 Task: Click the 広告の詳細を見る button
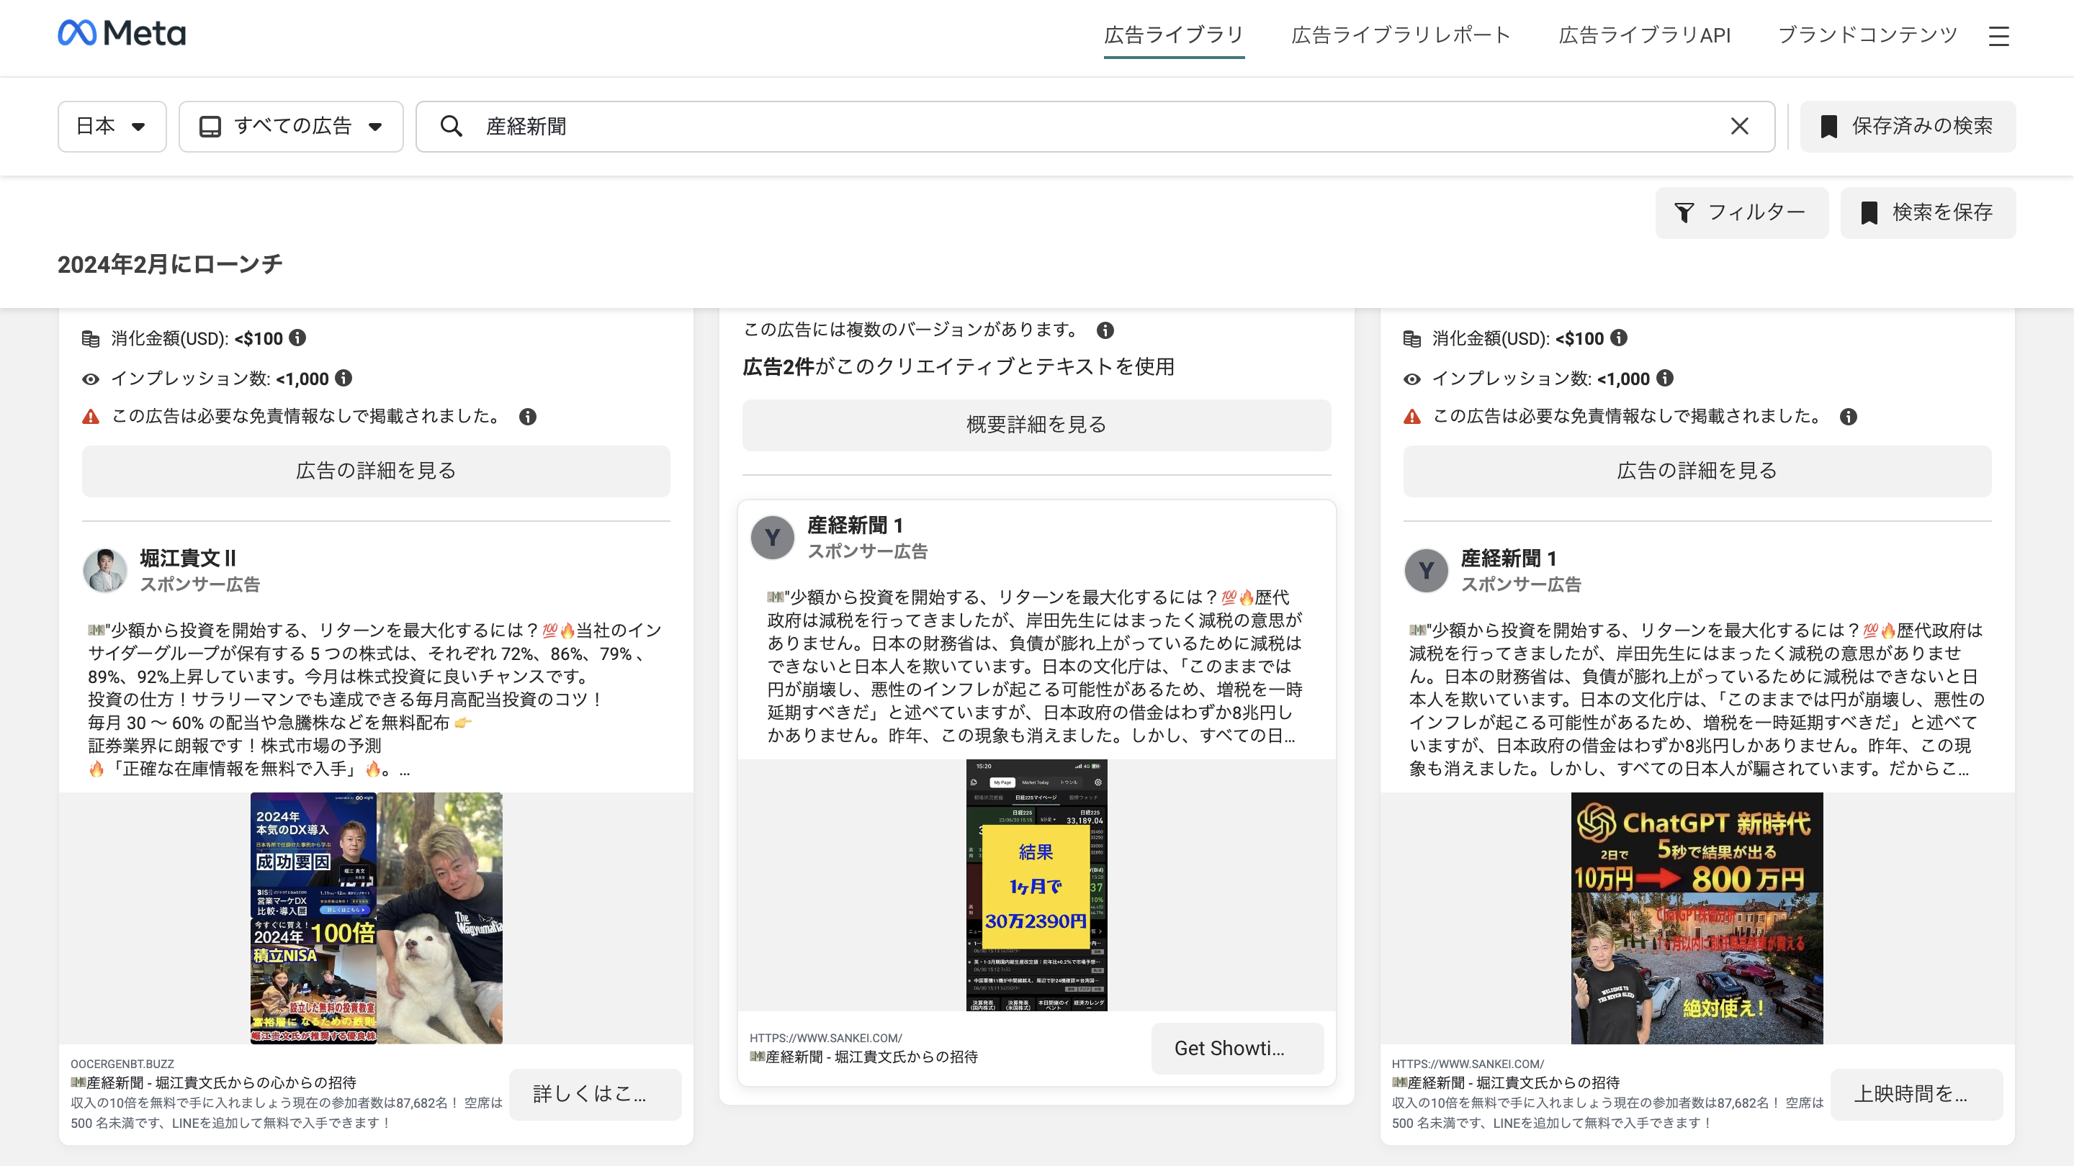click(375, 471)
